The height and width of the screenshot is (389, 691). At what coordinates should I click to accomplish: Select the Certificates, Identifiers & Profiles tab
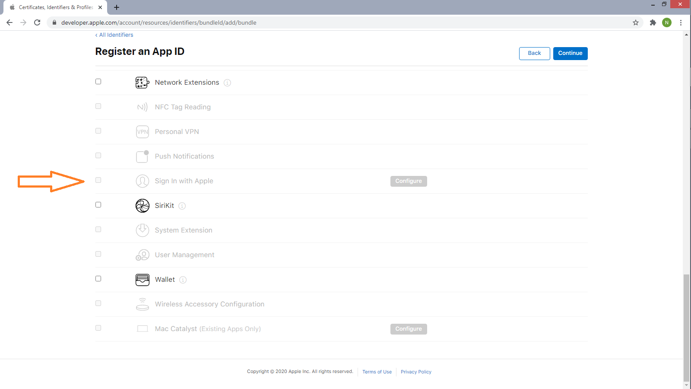point(55,7)
